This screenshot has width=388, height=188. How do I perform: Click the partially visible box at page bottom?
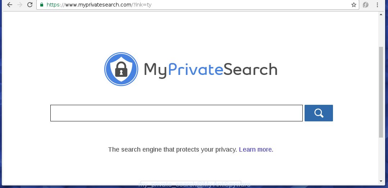[191, 183]
